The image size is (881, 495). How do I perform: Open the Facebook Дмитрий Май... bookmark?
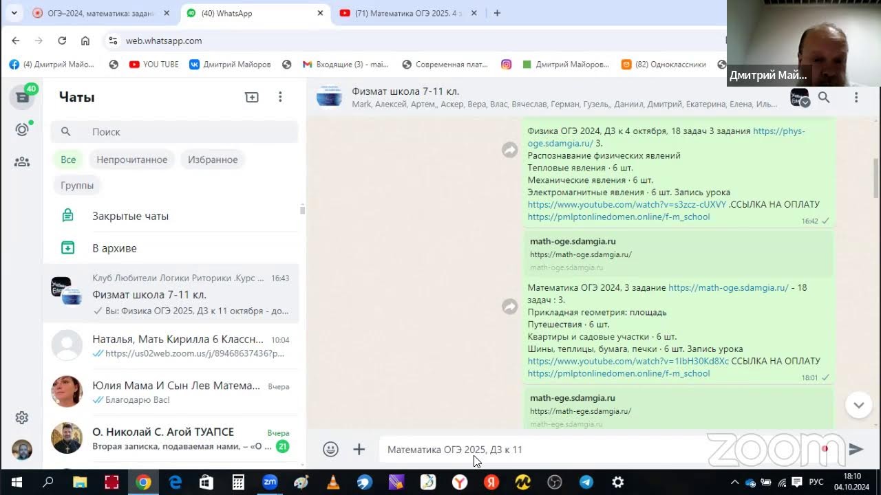click(x=52, y=64)
